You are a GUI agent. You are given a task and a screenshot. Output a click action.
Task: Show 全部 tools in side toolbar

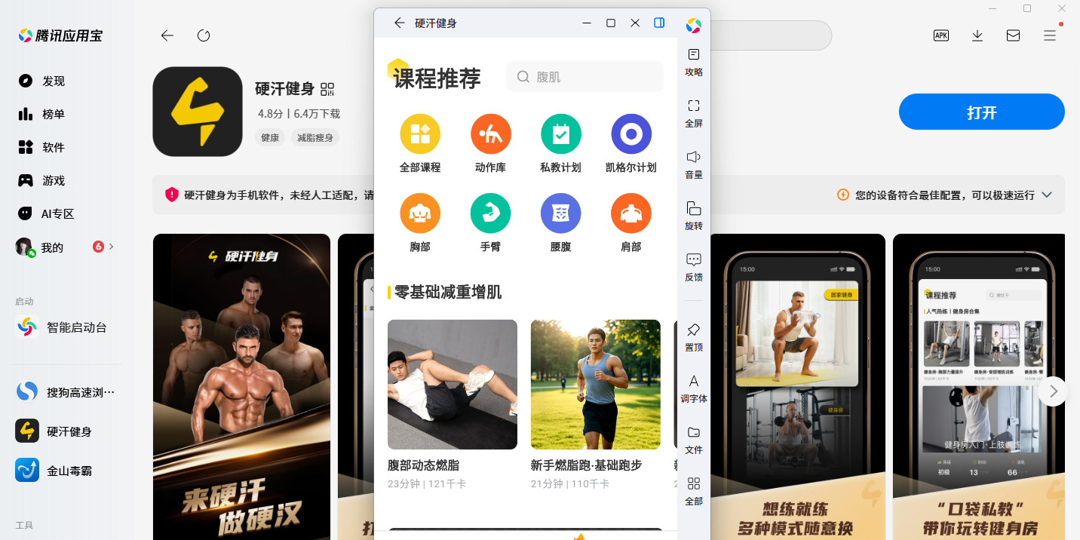point(694,492)
